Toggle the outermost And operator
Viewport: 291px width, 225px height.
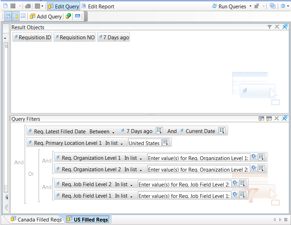[19, 162]
